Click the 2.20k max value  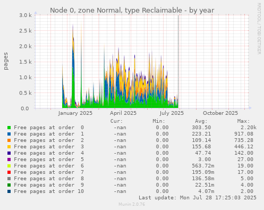tap(249, 128)
